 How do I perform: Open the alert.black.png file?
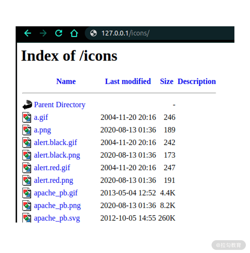[57, 155]
